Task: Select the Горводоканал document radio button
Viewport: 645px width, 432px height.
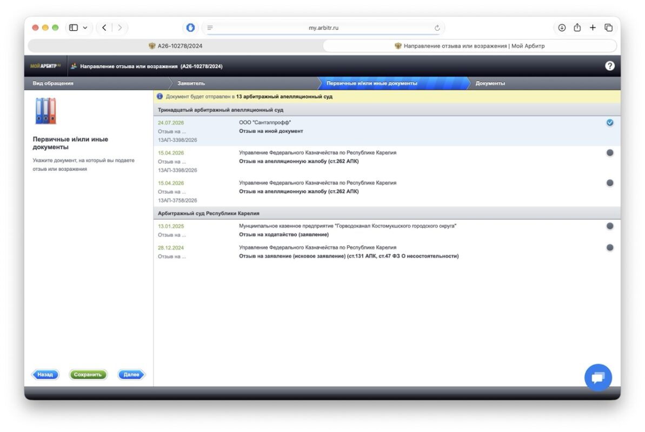Action: 610,226
